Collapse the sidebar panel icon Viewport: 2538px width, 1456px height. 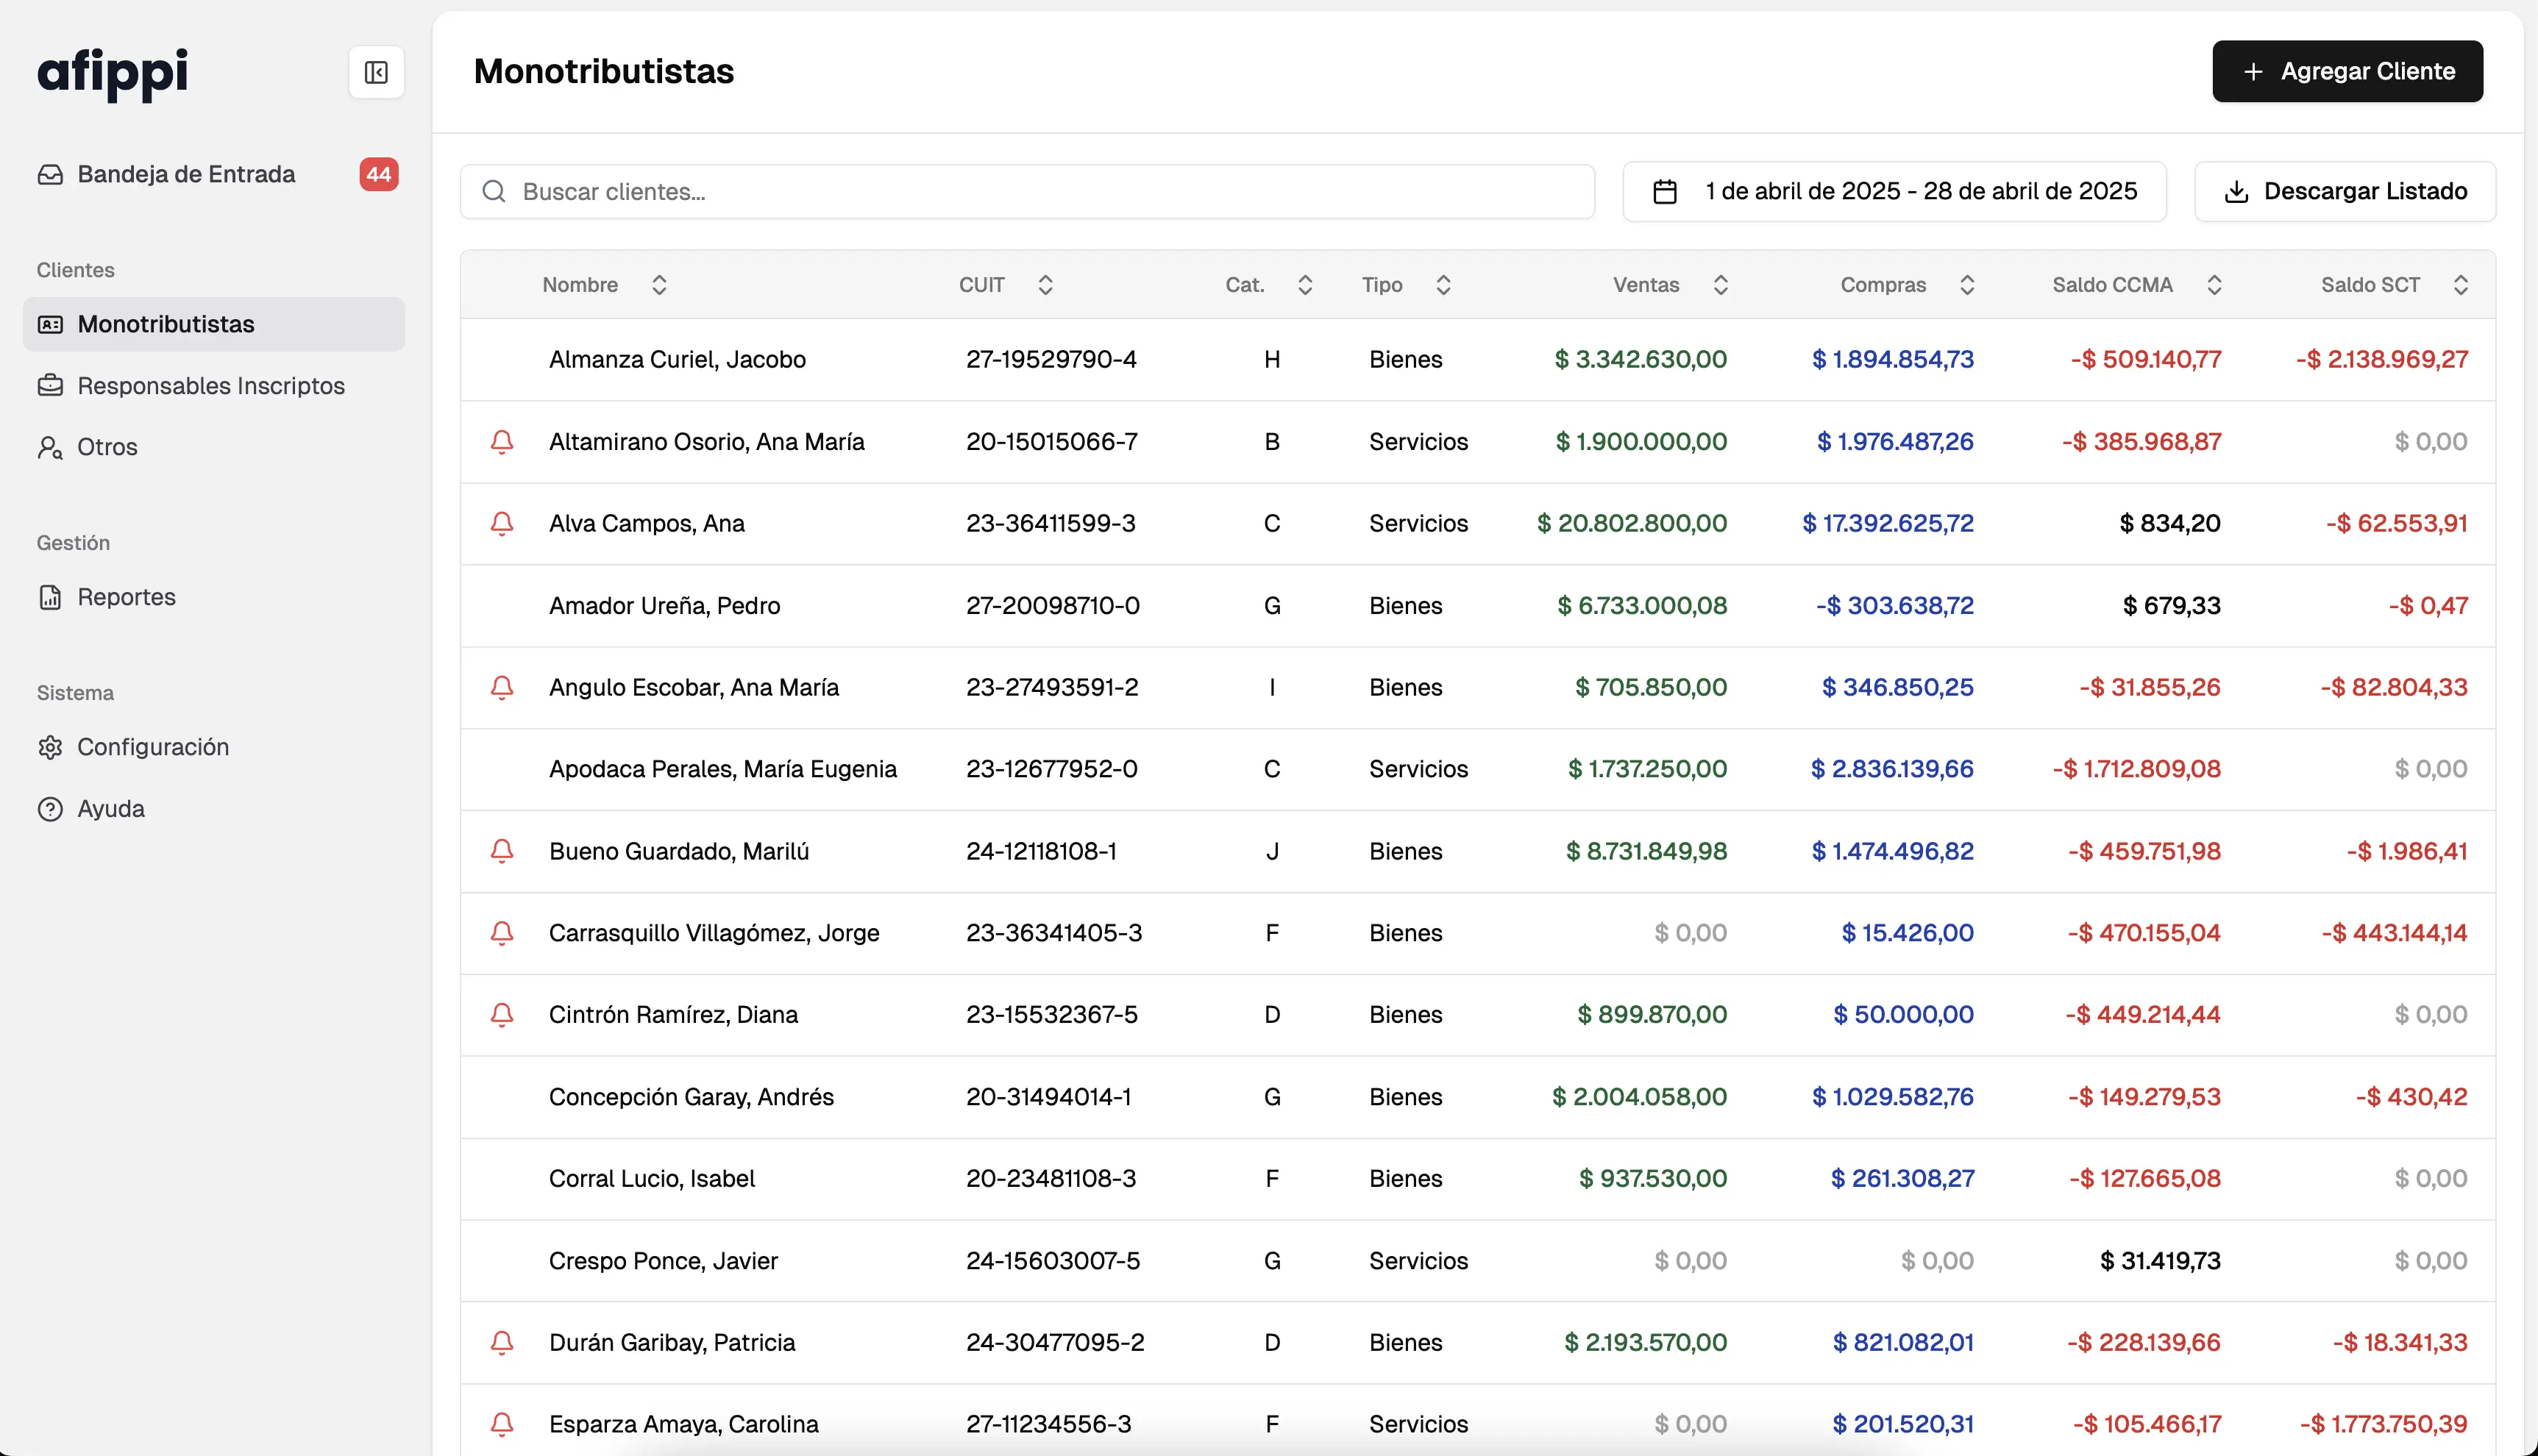(x=376, y=72)
